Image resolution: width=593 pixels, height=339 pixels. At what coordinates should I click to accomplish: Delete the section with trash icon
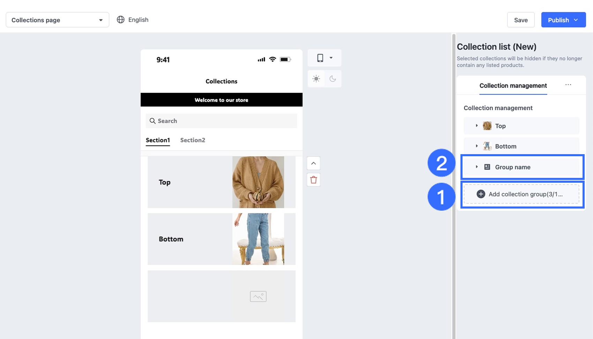pyautogui.click(x=314, y=180)
